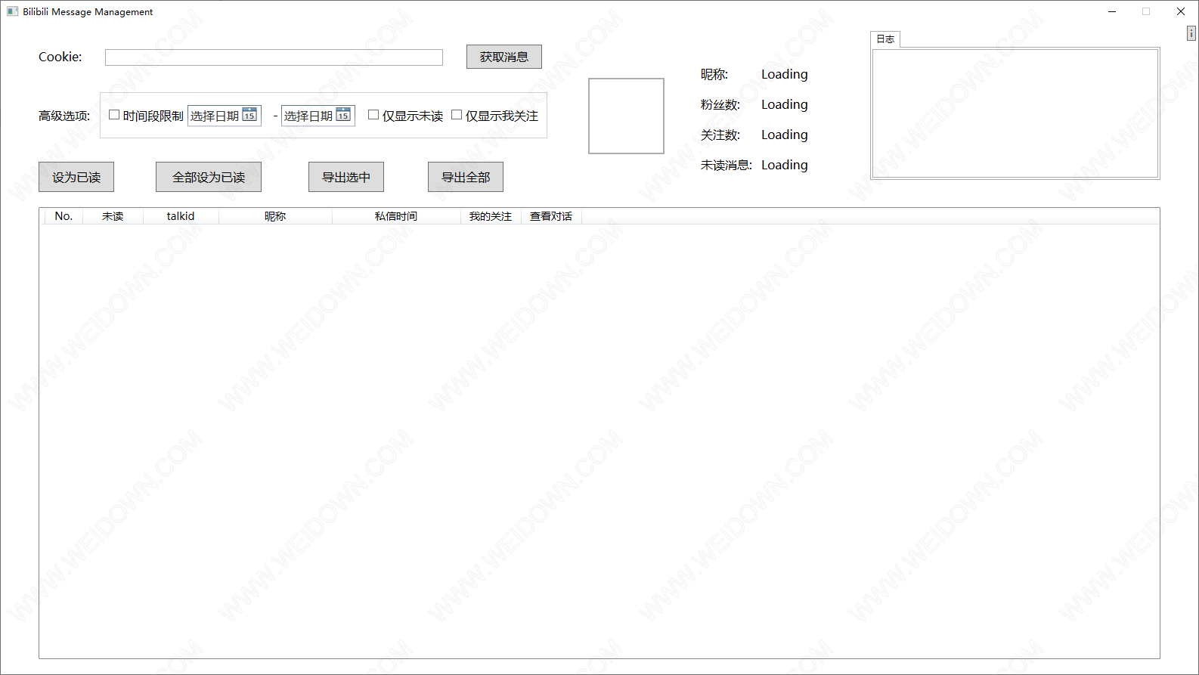
Task: Sort by the No. column header
Action: (64, 216)
